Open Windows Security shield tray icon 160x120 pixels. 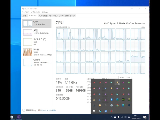[x=117, y=99]
